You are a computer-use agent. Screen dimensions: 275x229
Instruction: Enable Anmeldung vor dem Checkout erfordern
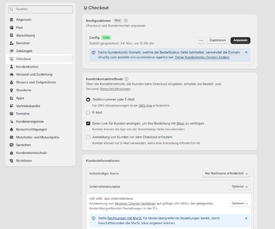pos(88,137)
